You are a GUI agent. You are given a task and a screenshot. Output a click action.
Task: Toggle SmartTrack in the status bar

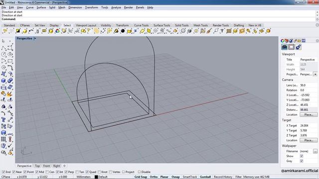[x=189, y=177]
